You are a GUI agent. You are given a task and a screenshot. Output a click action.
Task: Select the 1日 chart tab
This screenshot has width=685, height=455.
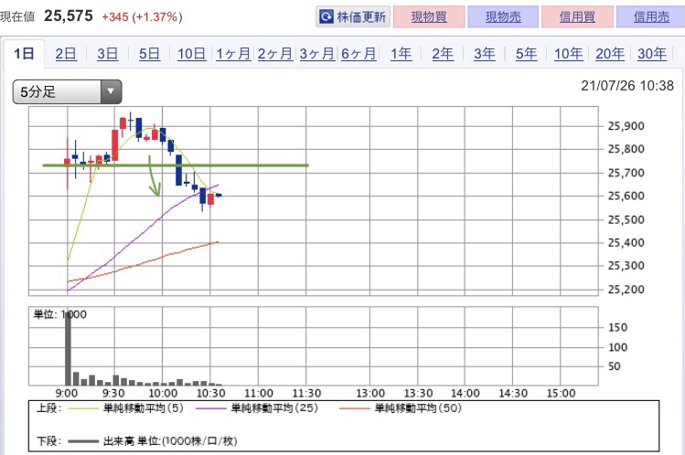coord(24,54)
